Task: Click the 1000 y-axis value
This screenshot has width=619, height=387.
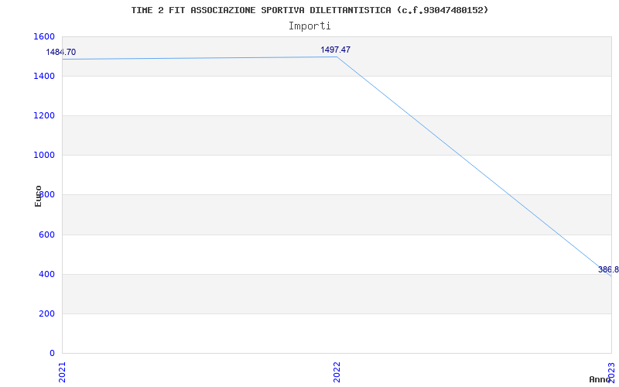Action: click(x=44, y=156)
